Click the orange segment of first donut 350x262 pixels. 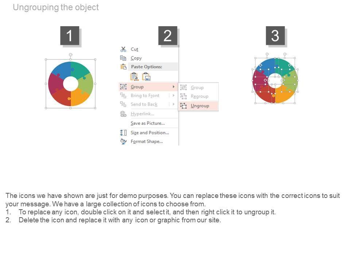(79, 96)
